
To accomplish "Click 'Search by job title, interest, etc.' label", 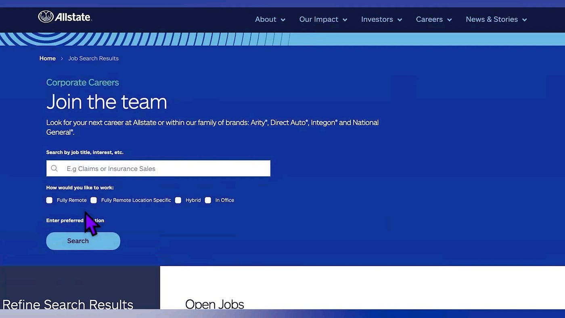I will click(x=85, y=153).
